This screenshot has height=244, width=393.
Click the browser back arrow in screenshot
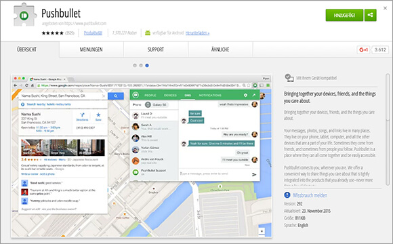(15, 85)
